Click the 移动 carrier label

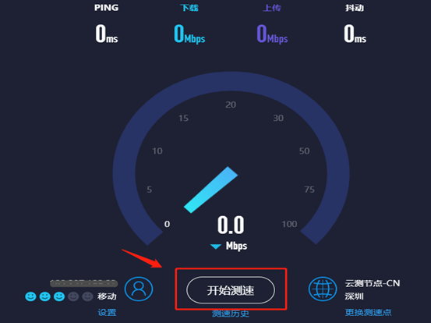pos(108,296)
